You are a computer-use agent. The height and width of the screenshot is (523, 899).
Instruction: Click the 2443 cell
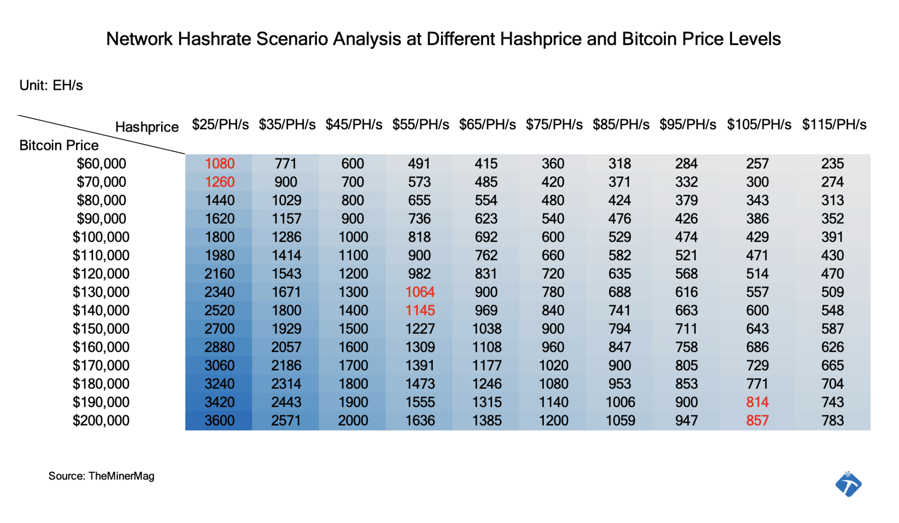286,402
